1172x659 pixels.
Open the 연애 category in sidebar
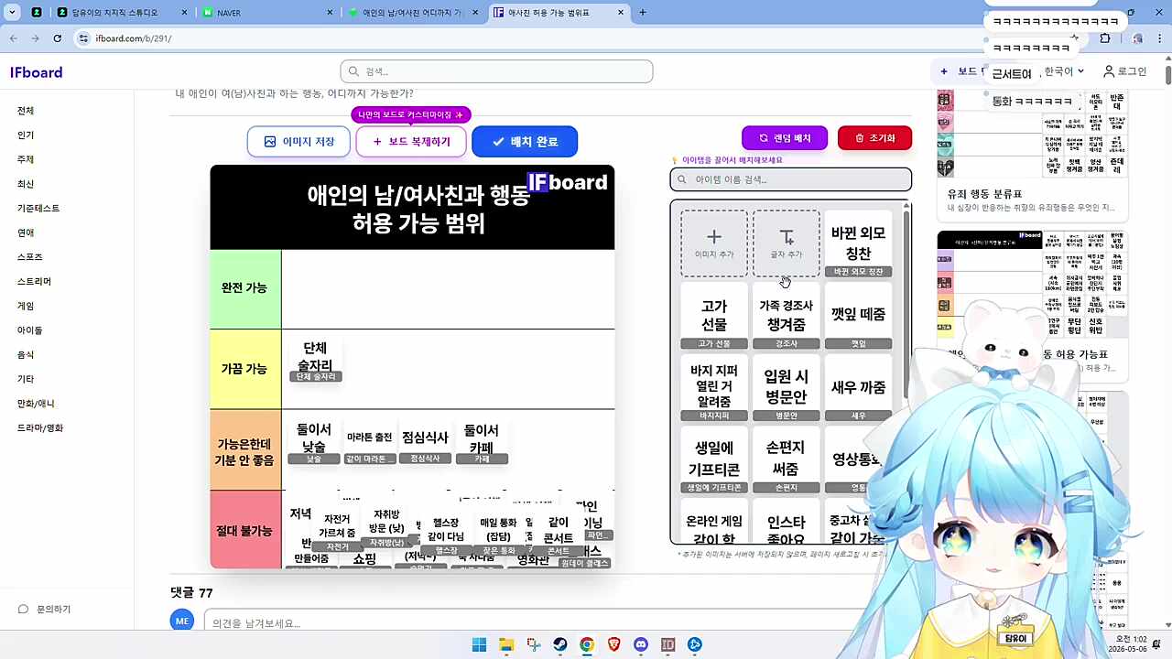(26, 232)
